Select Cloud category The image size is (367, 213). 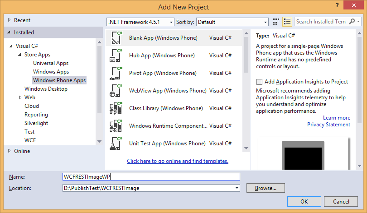tap(32, 106)
